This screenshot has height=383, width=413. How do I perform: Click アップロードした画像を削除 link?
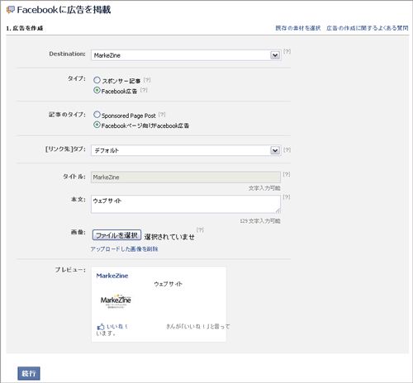click(x=124, y=249)
